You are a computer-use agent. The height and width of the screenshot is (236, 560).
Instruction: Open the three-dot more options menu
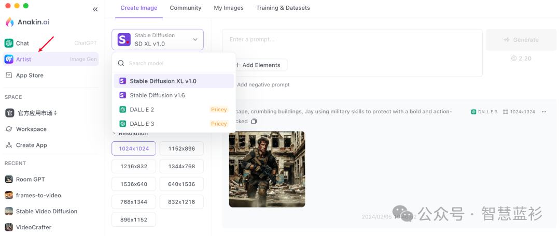[x=544, y=112]
